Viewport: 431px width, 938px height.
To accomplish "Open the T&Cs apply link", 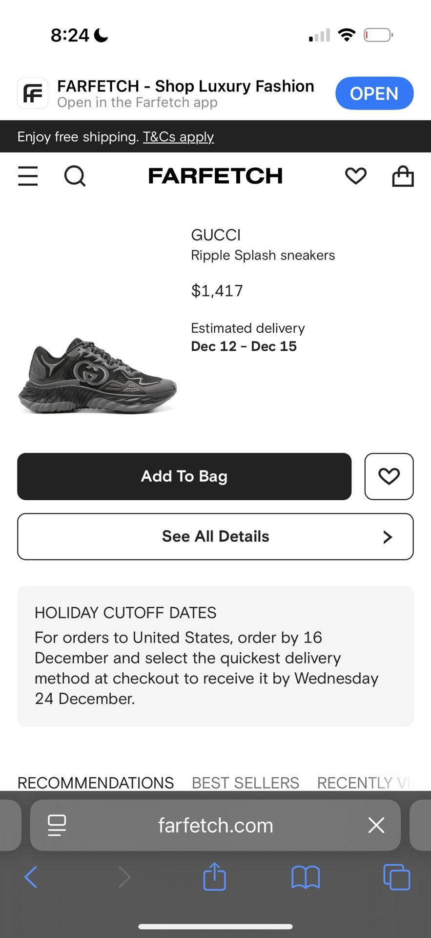I will [178, 137].
